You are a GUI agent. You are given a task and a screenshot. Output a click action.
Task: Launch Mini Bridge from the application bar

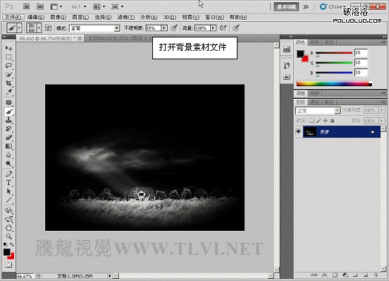click(40, 7)
